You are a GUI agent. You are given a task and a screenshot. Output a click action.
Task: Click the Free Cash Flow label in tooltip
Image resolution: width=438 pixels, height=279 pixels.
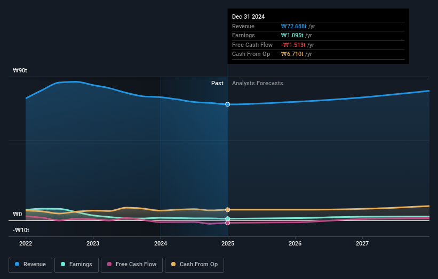point(252,45)
